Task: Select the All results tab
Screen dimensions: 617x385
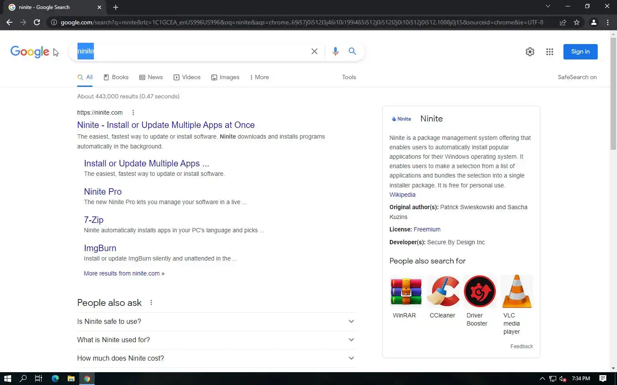Action: [85, 77]
